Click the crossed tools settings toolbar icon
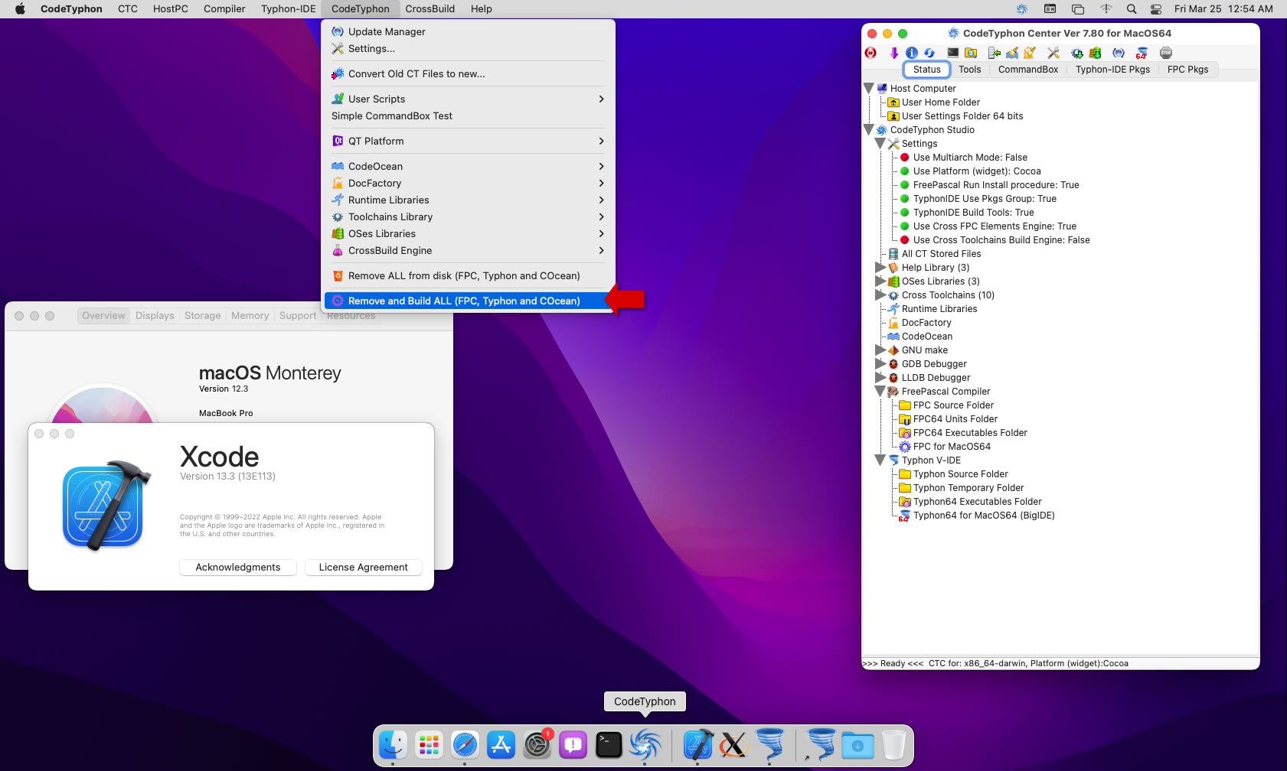This screenshot has height=771, width=1287. (1053, 53)
